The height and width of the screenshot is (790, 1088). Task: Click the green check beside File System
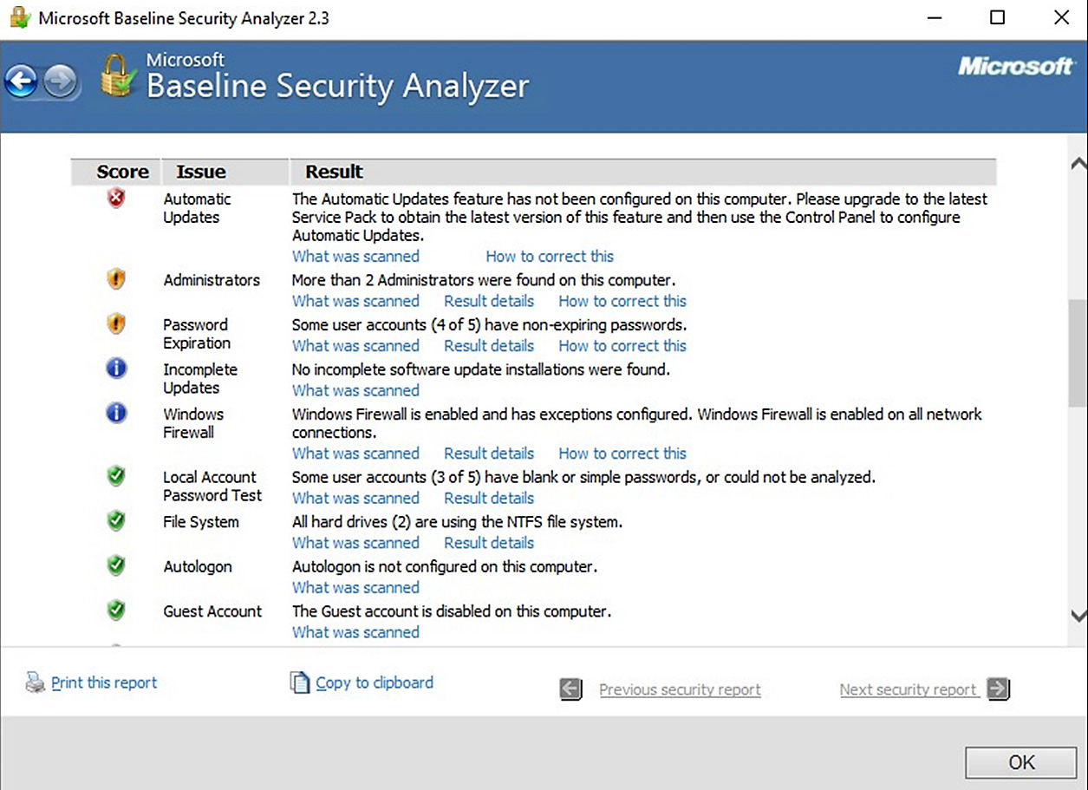[x=116, y=521]
